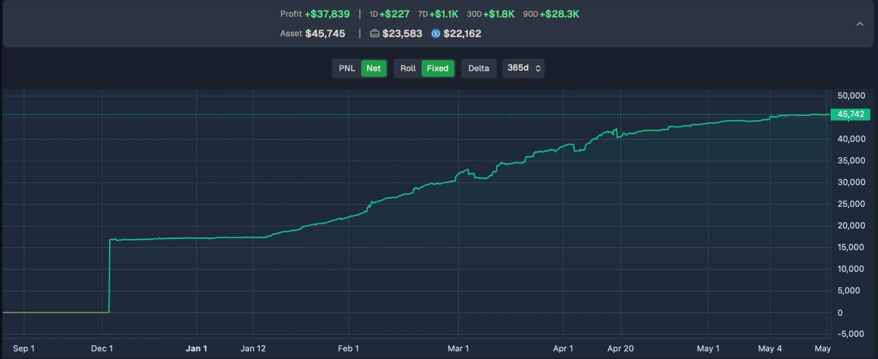878x359 pixels.
Task: Click the May 1 date axis label
Action: [708, 349]
